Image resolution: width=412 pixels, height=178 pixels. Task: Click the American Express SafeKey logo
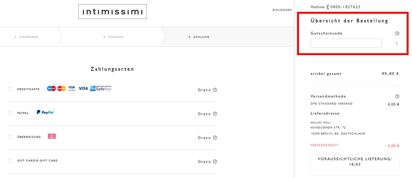click(101, 88)
